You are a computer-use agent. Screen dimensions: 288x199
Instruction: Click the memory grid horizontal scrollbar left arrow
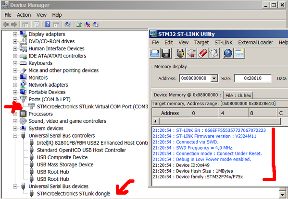click(x=156, y=121)
